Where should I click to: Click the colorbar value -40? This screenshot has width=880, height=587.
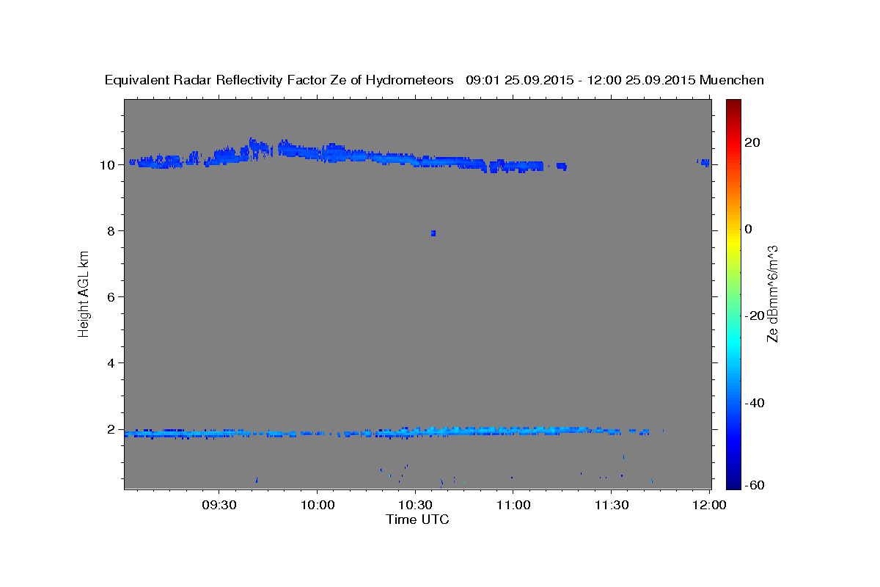pyautogui.click(x=755, y=403)
